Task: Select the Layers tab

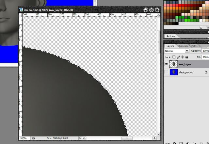Action: (x=170, y=46)
